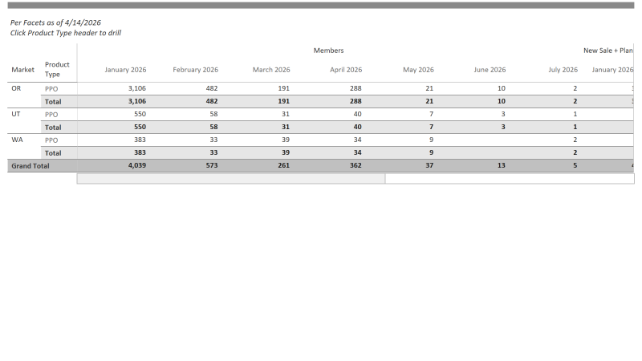The height and width of the screenshot is (361, 642).
Task: Select the Grand Total January value 4,039
Action: click(136, 166)
